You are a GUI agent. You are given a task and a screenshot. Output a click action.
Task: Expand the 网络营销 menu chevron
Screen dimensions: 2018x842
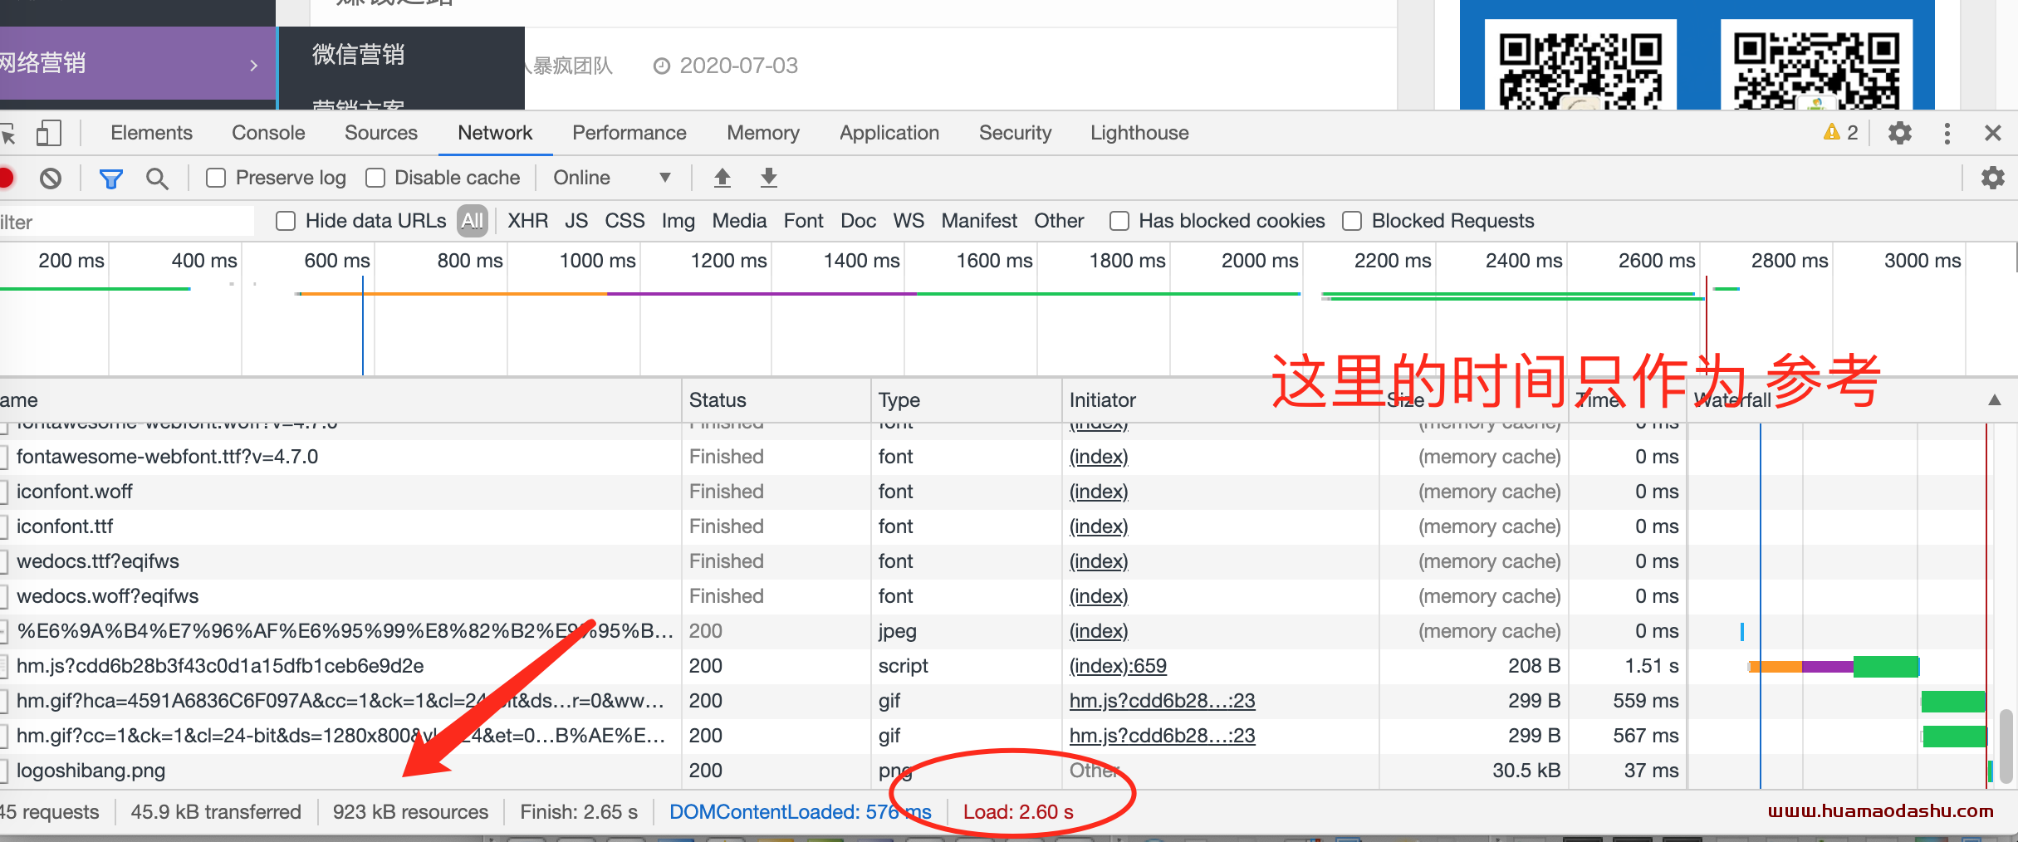click(x=254, y=65)
